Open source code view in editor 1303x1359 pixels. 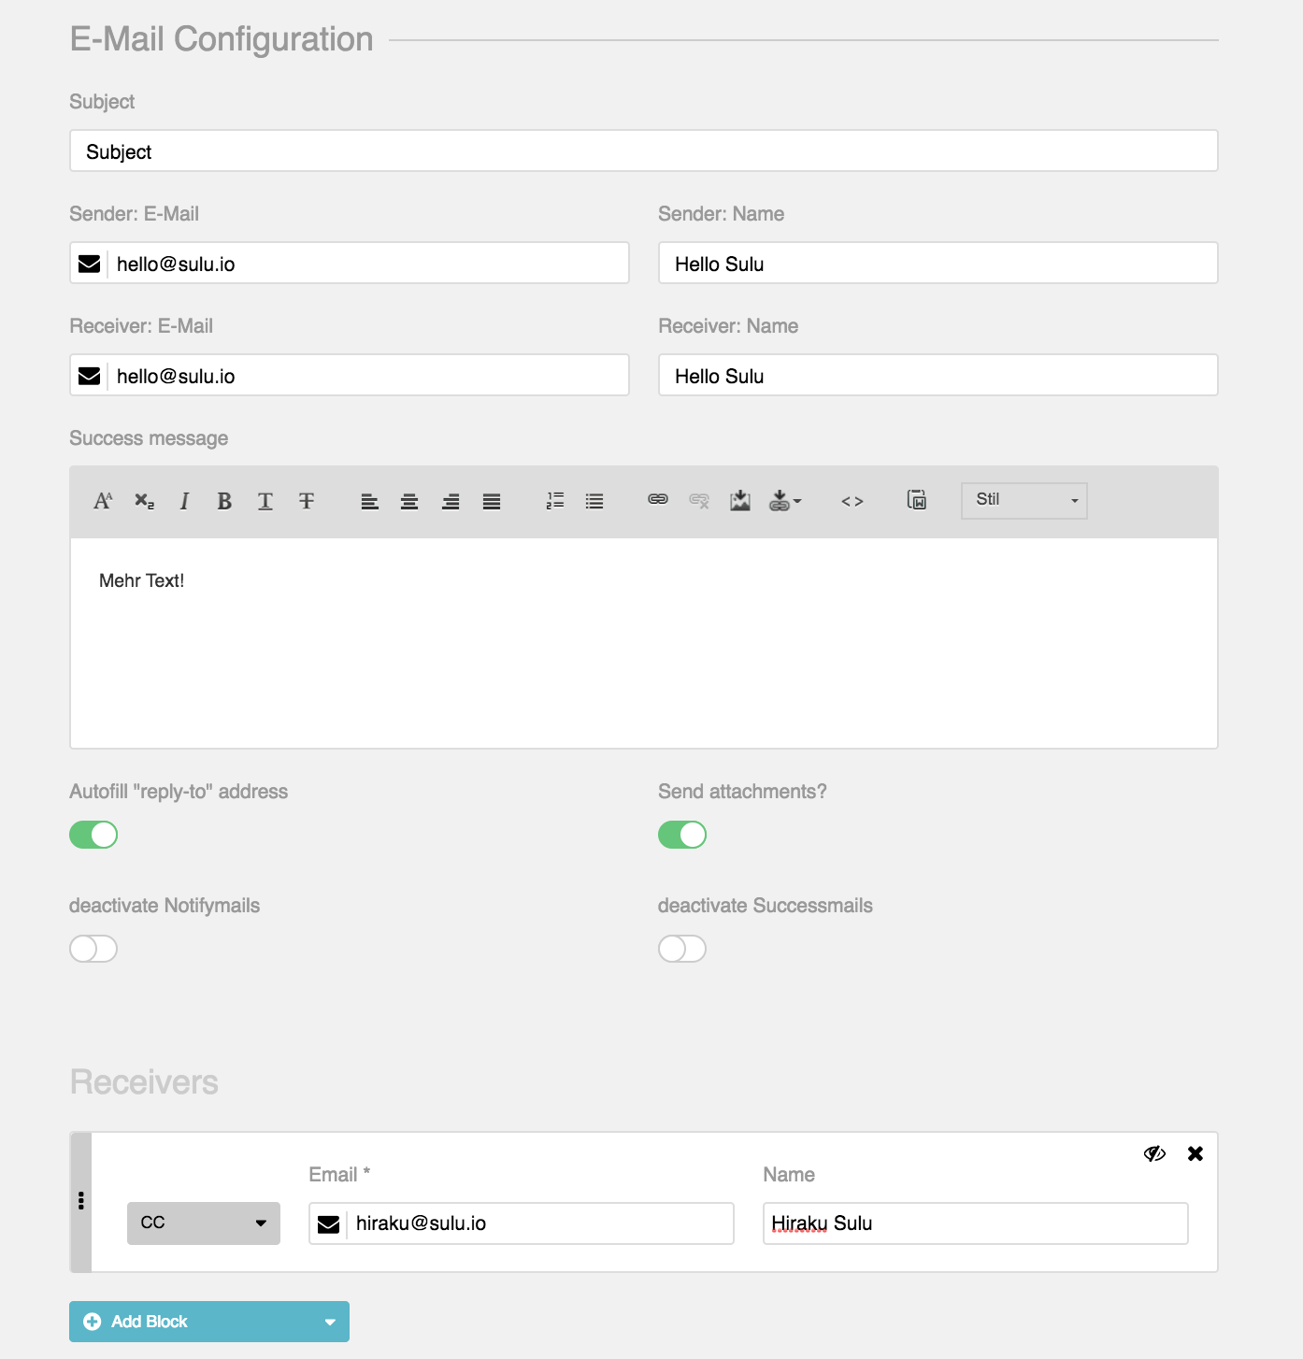pos(852,502)
